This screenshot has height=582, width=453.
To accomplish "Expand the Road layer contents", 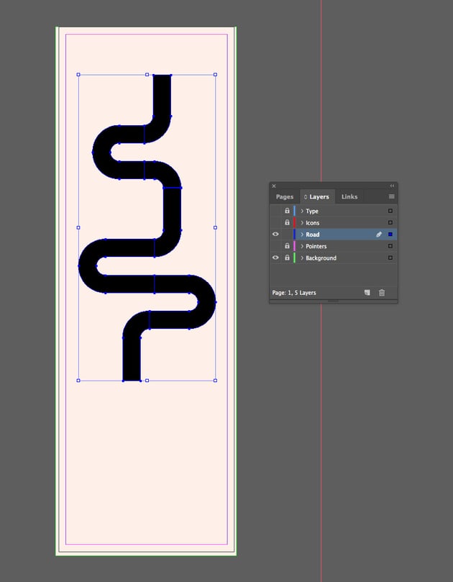I will pos(302,235).
